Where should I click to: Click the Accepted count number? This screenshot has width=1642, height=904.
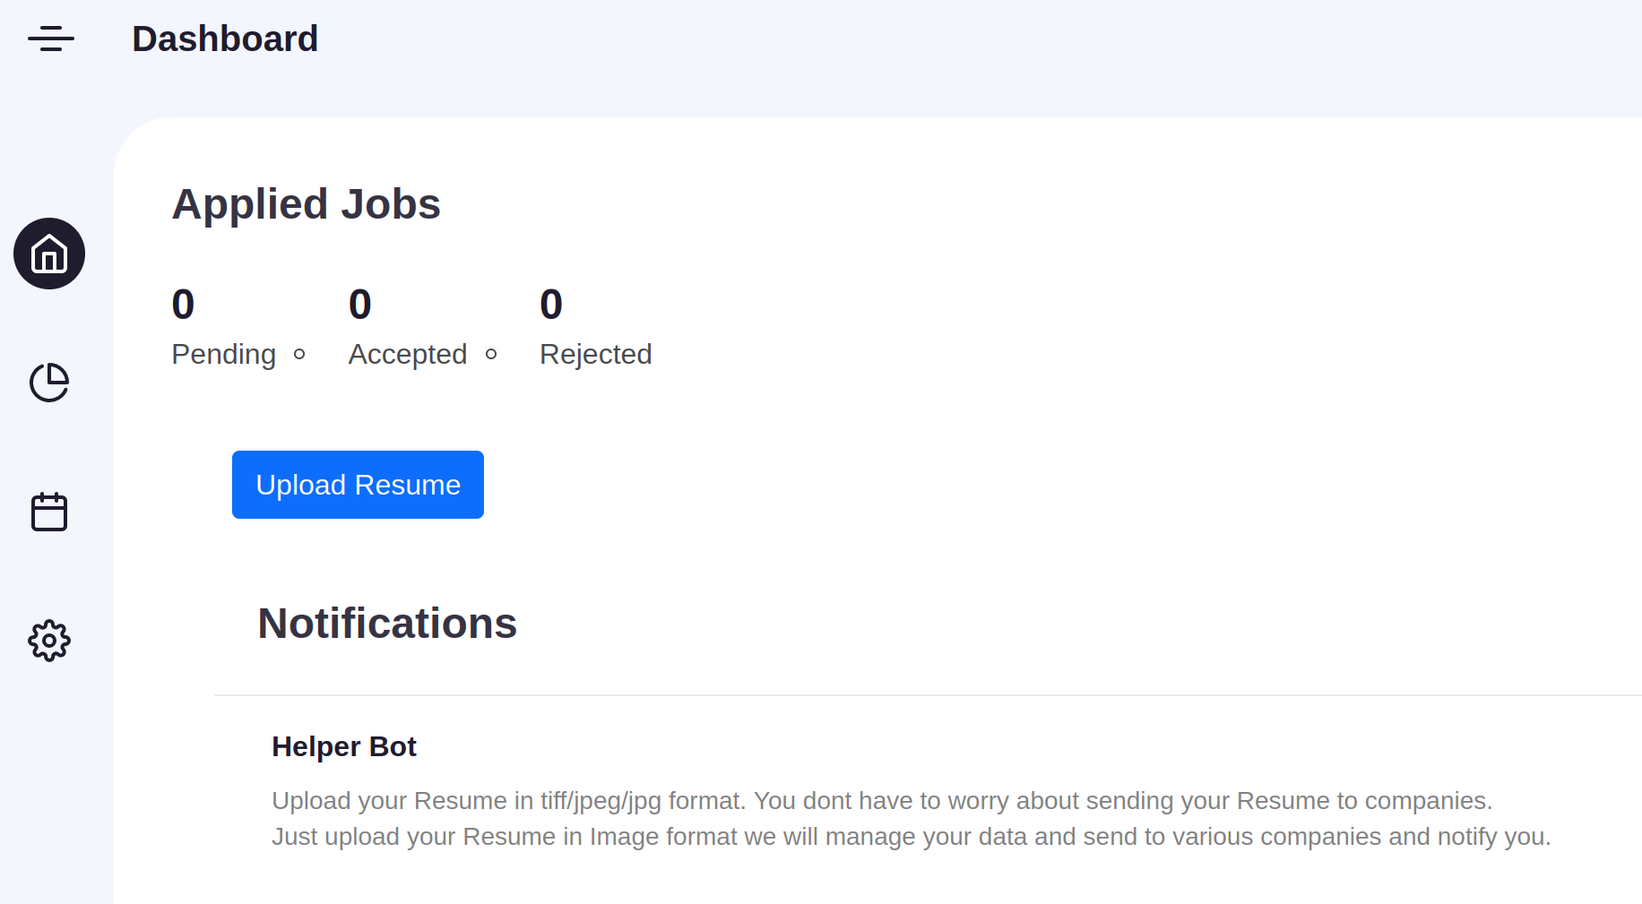(359, 305)
